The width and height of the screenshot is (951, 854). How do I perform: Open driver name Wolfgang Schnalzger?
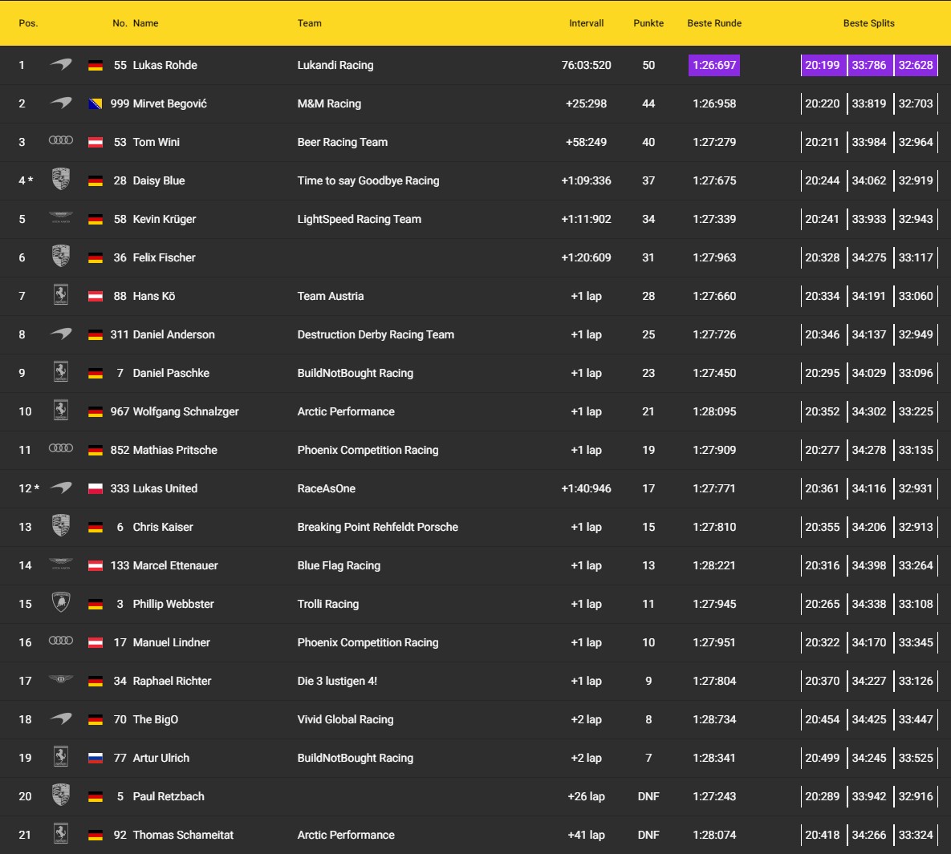[185, 411]
